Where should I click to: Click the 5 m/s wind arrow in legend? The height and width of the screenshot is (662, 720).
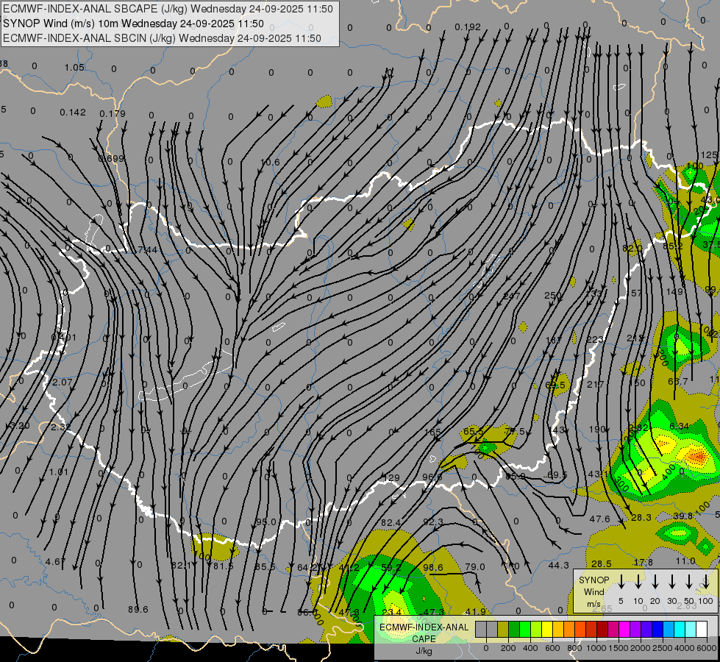click(x=621, y=582)
